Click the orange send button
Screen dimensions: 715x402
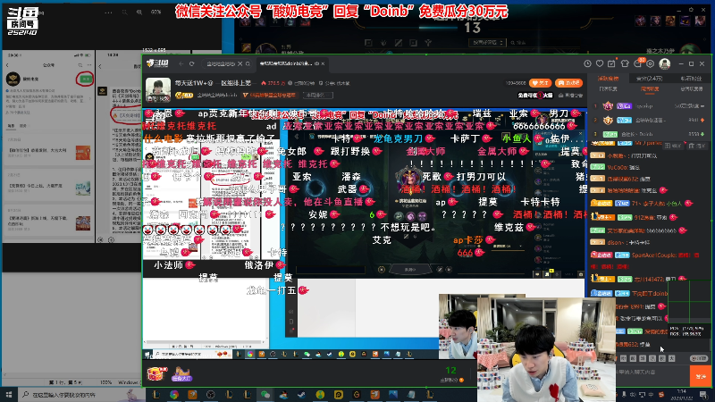point(701,375)
